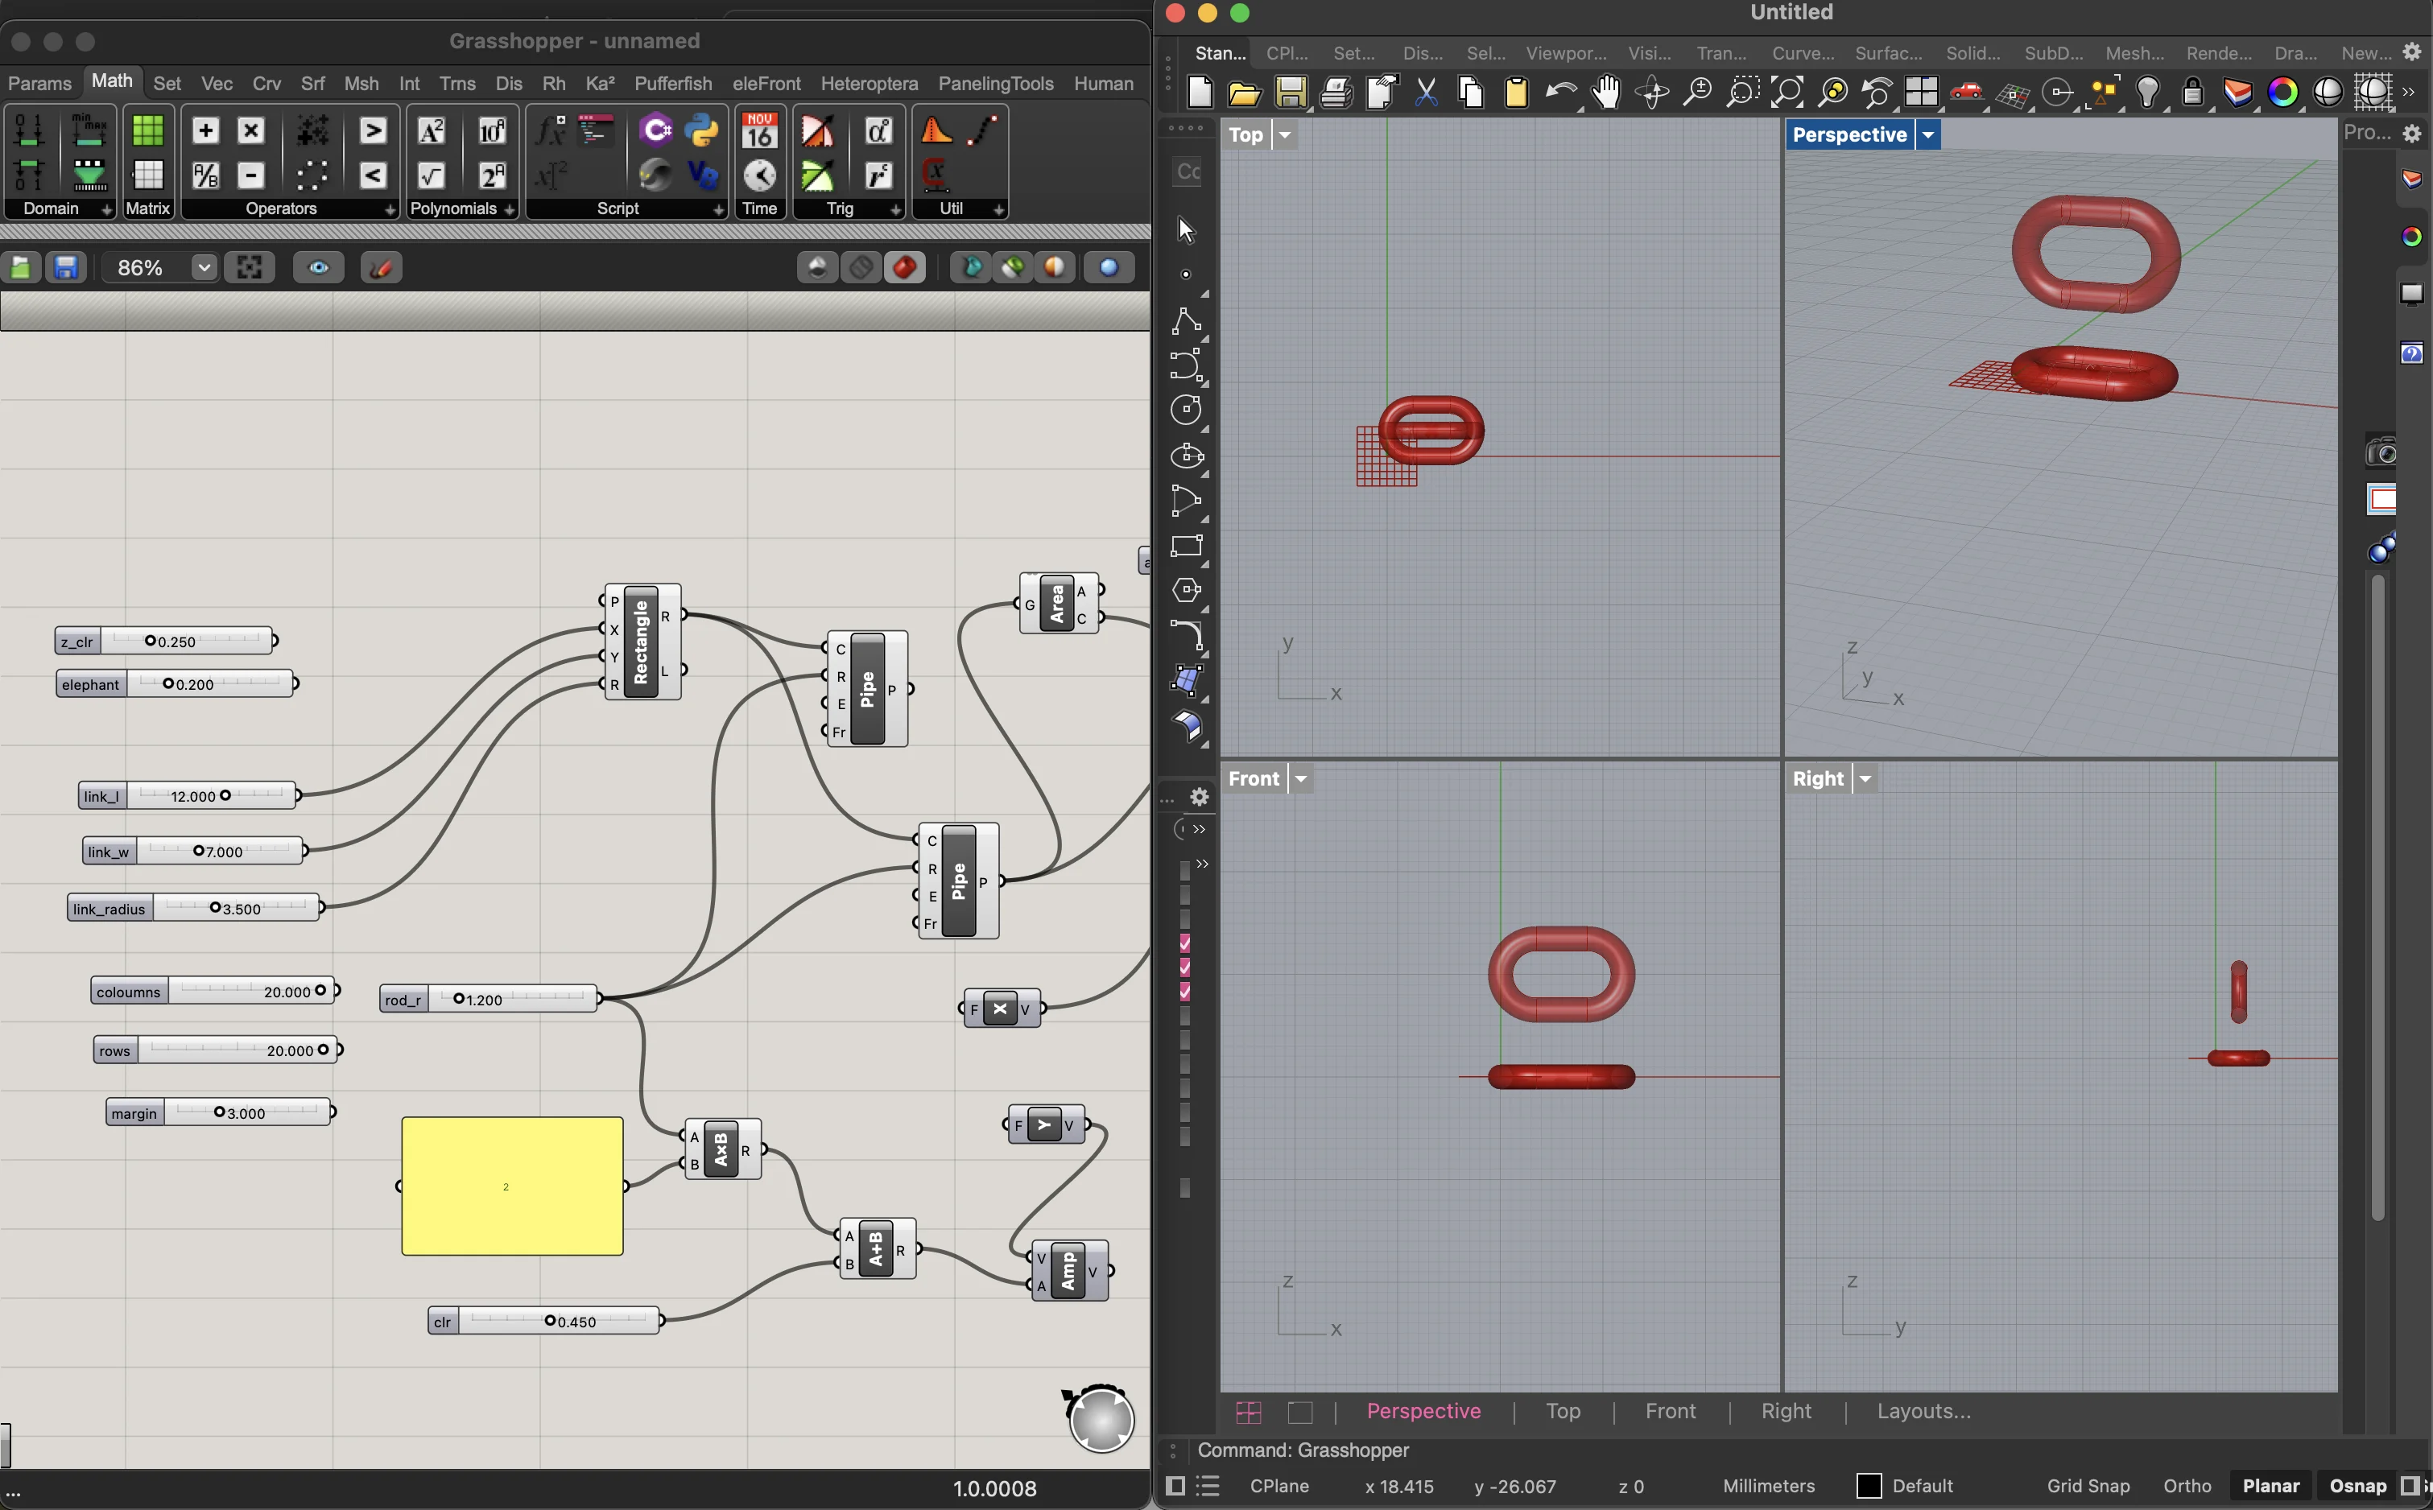Switch to the Vec tab in Grasshopper
The height and width of the screenshot is (1510, 2433).
(217, 83)
